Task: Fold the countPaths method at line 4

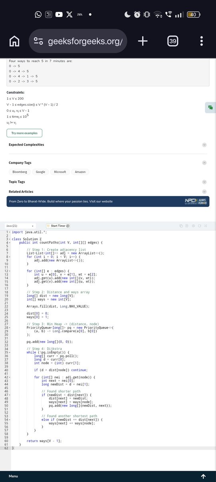Action: (x=9, y=243)
